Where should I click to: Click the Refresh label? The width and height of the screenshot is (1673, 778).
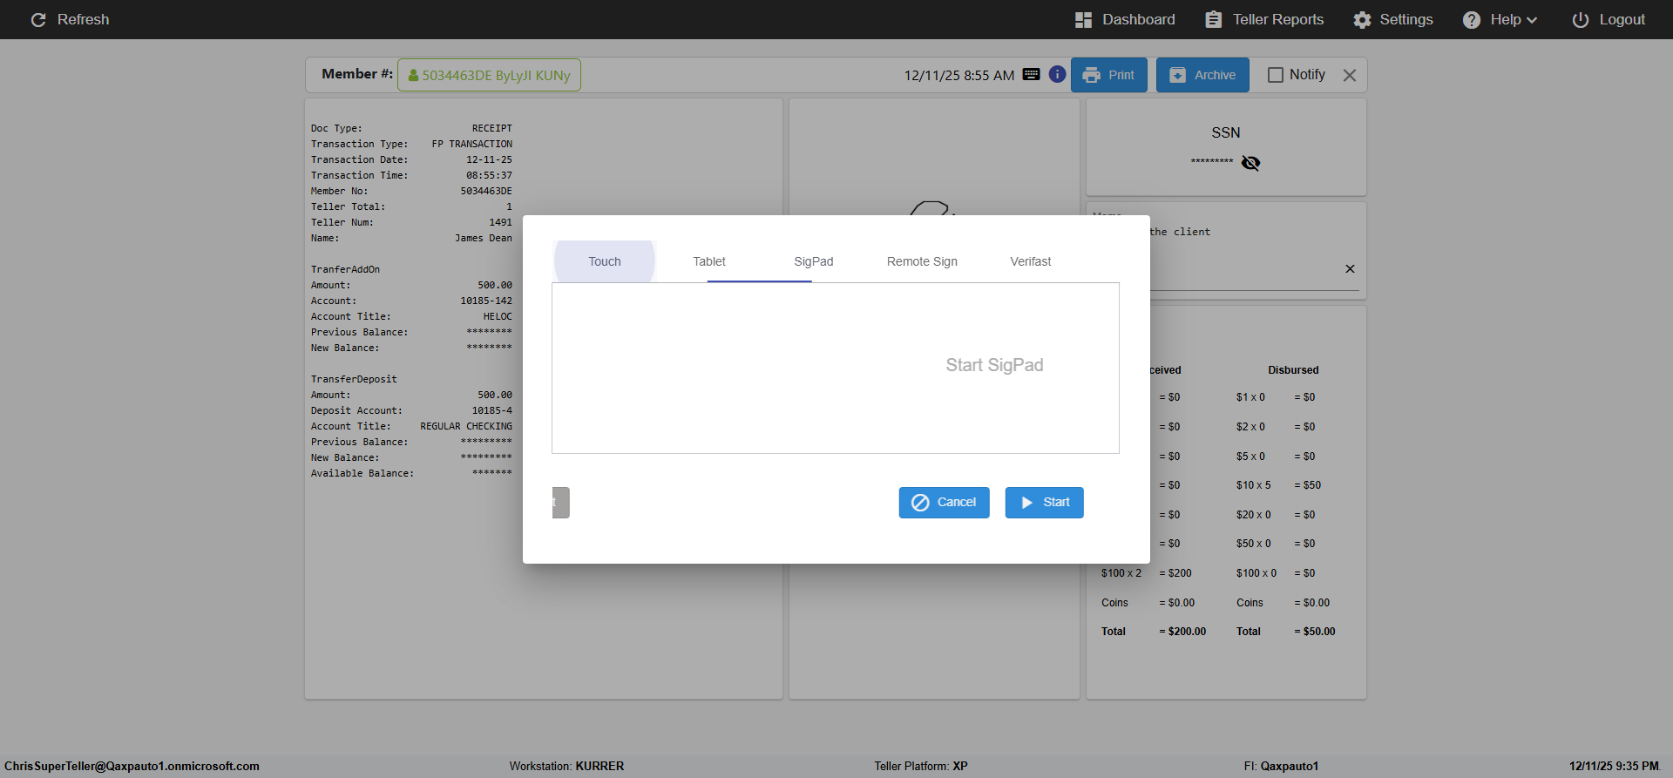[x=83, y=19]
